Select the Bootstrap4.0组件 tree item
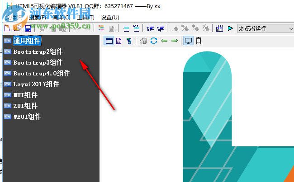The height and width of the screenshot is (182, 294). coord(42,74)
